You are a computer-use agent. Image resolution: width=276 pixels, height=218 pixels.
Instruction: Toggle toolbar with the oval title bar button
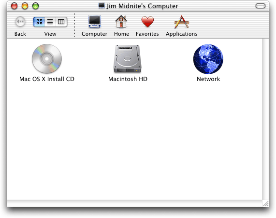[x=261, y=6]
